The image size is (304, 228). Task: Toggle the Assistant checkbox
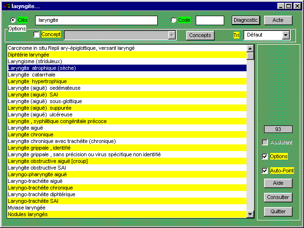click(265, 142)
